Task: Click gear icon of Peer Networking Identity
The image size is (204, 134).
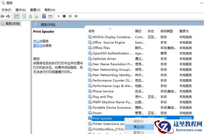Action: click(90, 75)
